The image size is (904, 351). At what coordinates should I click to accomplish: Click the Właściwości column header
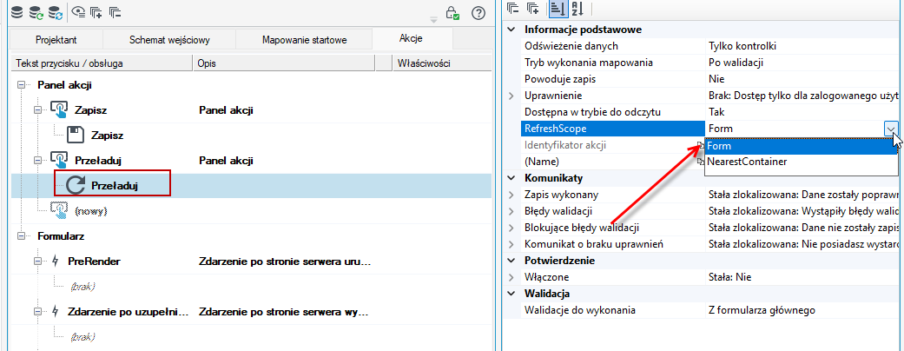tap(441, 63)
